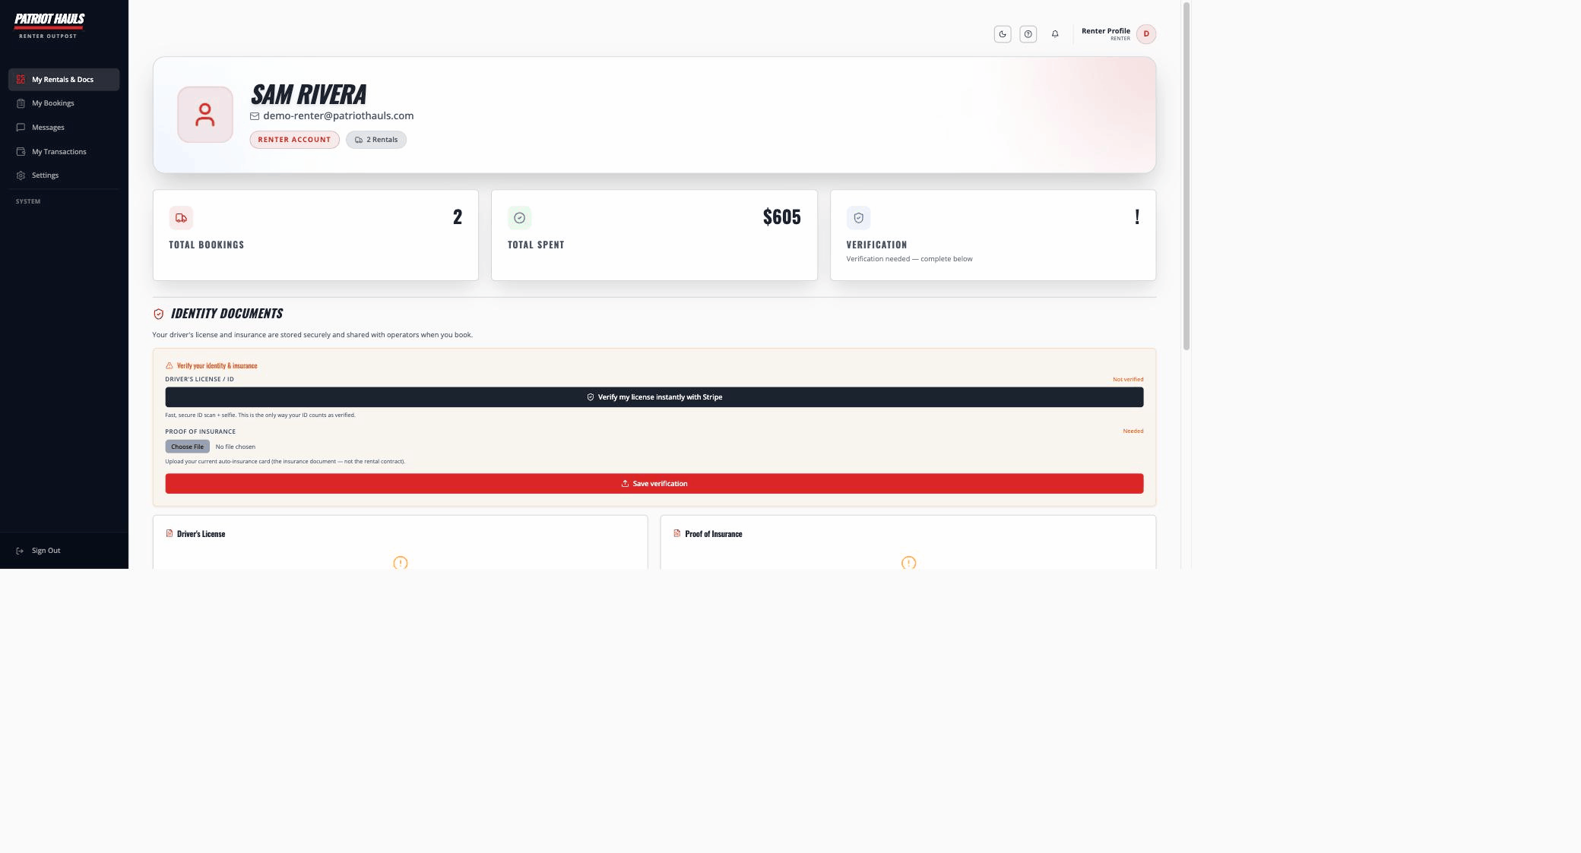Click alert icon in Driver's License card
1581x853 pixels.
tap(401, 563)
